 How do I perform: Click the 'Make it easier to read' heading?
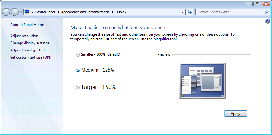[x=118, y=28]
